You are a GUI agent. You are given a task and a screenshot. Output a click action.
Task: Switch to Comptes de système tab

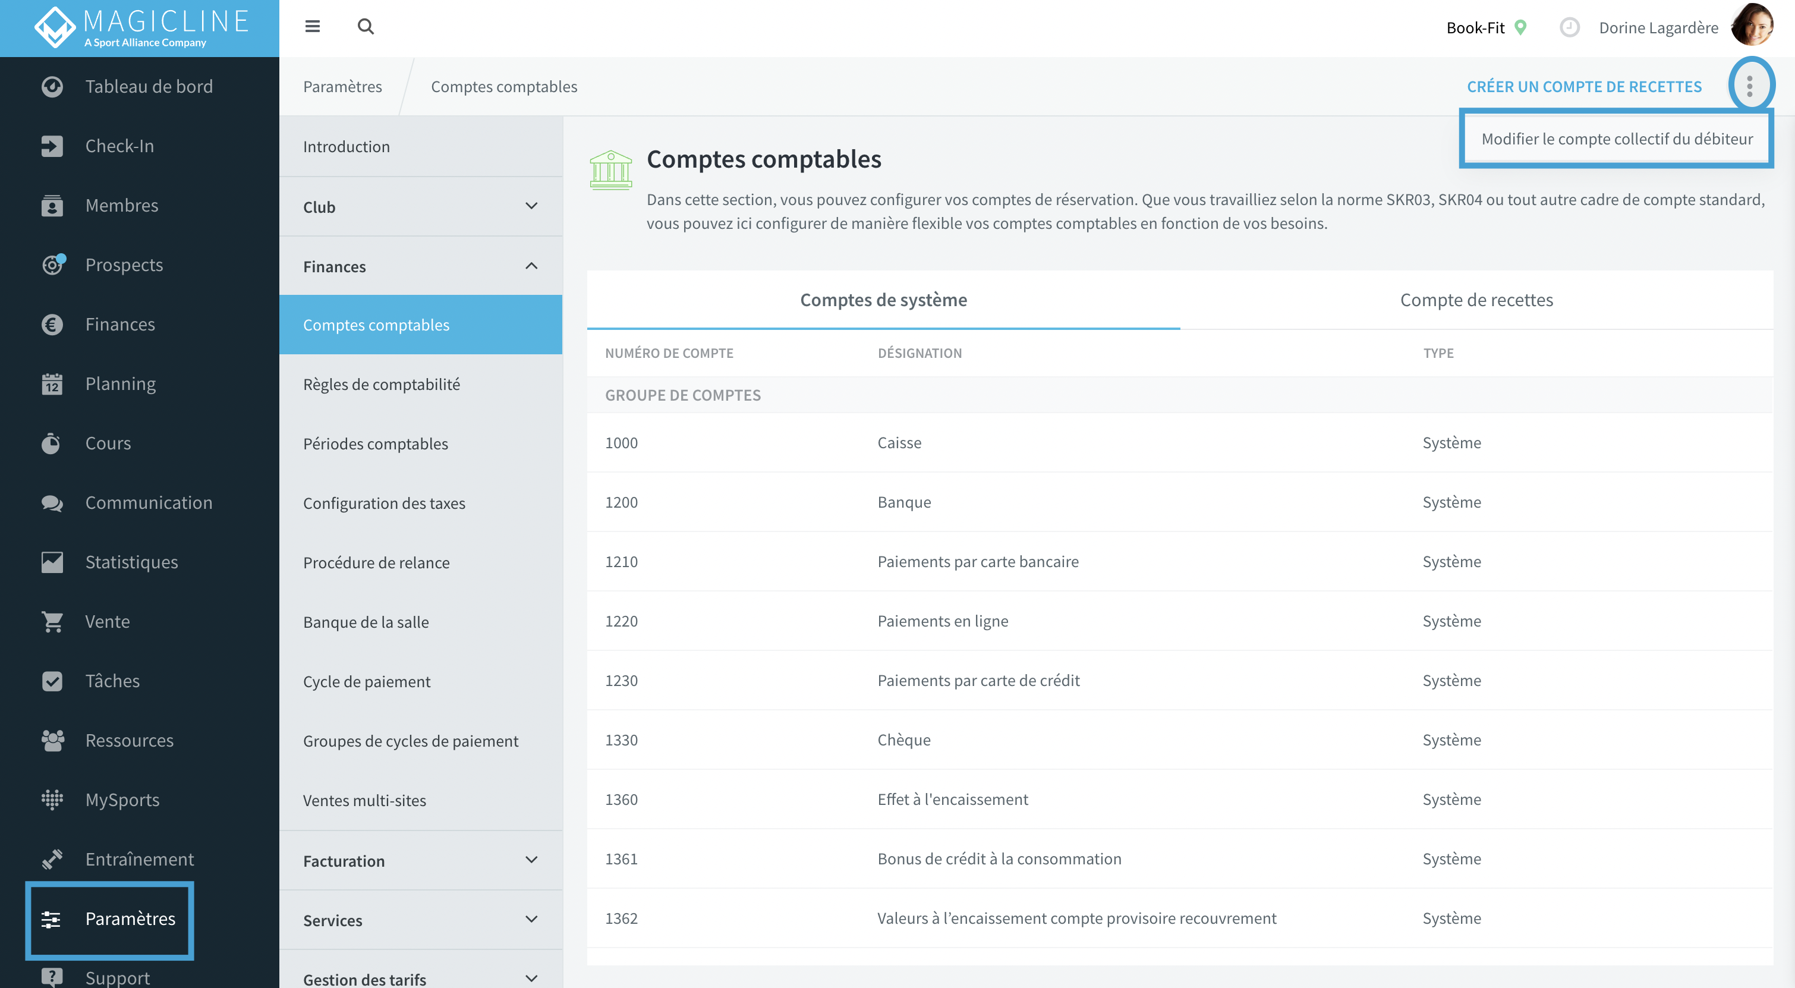tap(883, 300)
